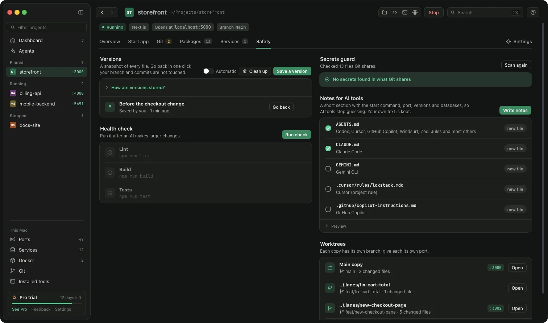Click the branch icon for fix-cart-total worktree
Image resolution: width=548 pixels, height=323 pixels.
click(330, 288)
